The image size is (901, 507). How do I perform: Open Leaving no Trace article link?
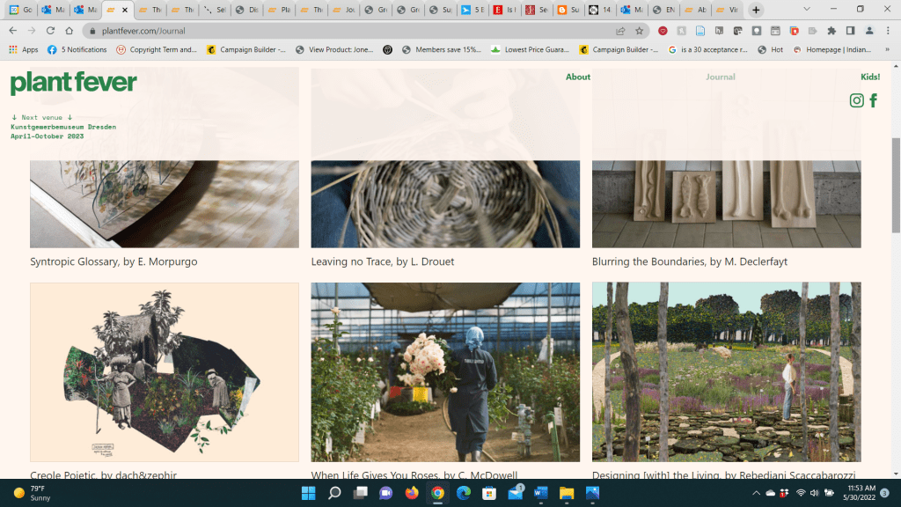click(x=382, y=261)
